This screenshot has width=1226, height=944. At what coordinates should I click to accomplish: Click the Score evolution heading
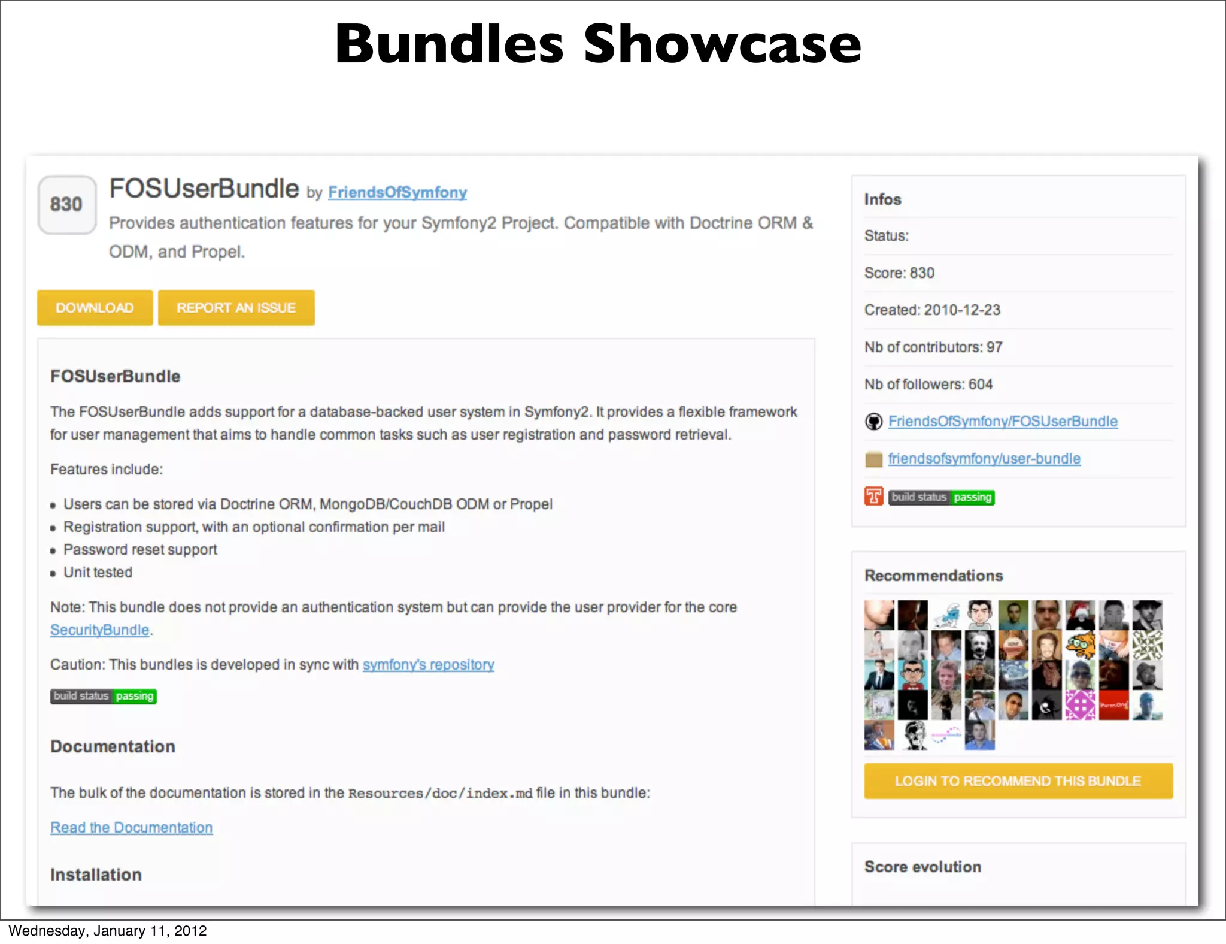point(922,867)
